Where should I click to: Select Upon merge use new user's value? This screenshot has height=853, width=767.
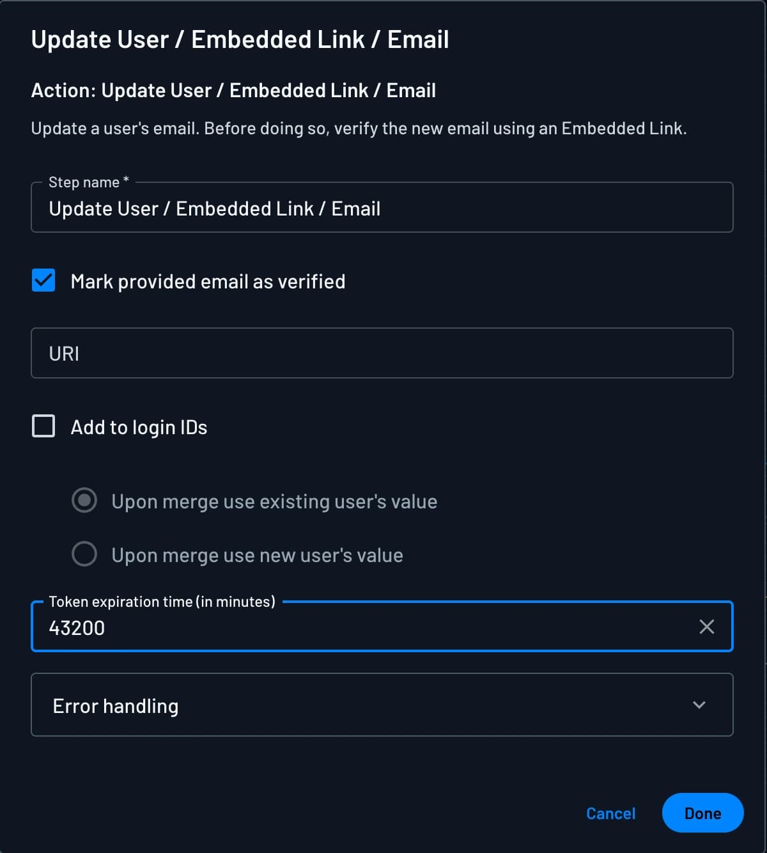pyautogui.click(x=84, y=554)
